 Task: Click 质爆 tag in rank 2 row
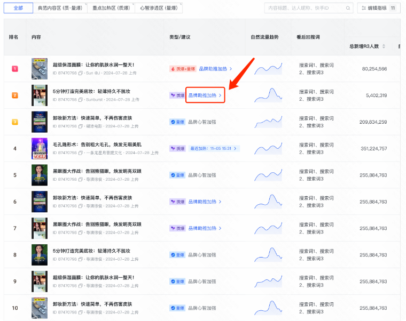177,95
